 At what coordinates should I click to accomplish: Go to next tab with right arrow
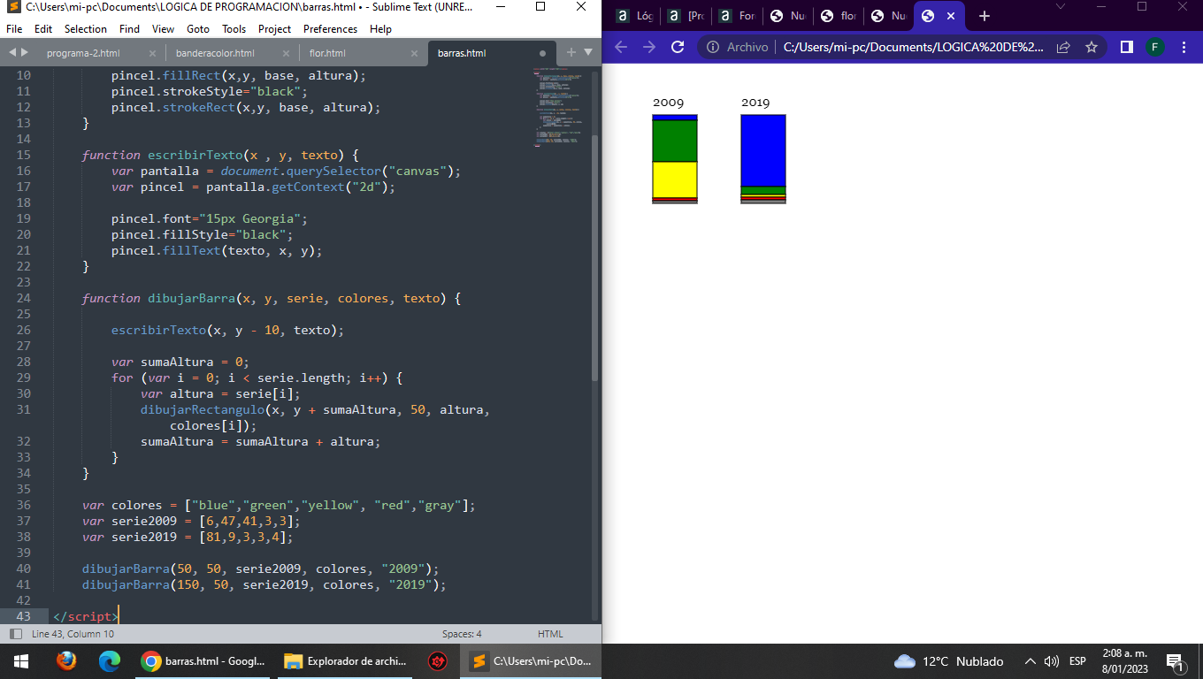[24, 52]
